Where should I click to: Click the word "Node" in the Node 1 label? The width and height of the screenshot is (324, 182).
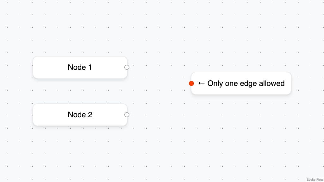click(x=77, y=67)
